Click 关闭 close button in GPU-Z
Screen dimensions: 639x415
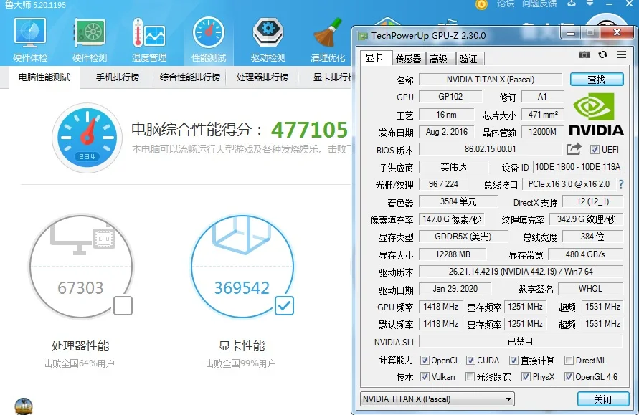603,399
